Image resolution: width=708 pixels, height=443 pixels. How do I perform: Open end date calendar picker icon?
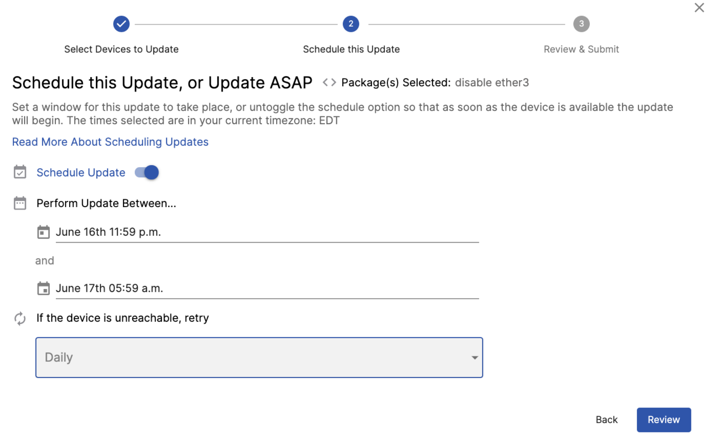tap(43, 288)
